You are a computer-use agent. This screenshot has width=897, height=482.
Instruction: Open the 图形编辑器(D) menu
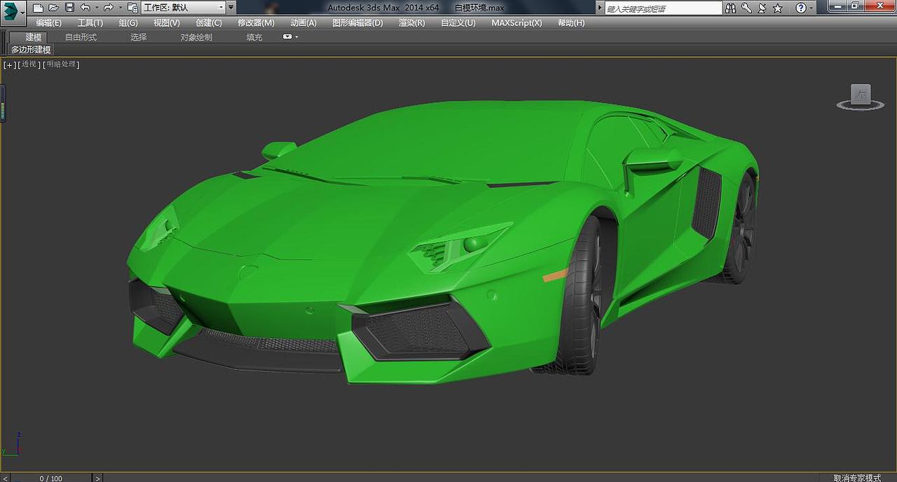[x=357, y=22]
